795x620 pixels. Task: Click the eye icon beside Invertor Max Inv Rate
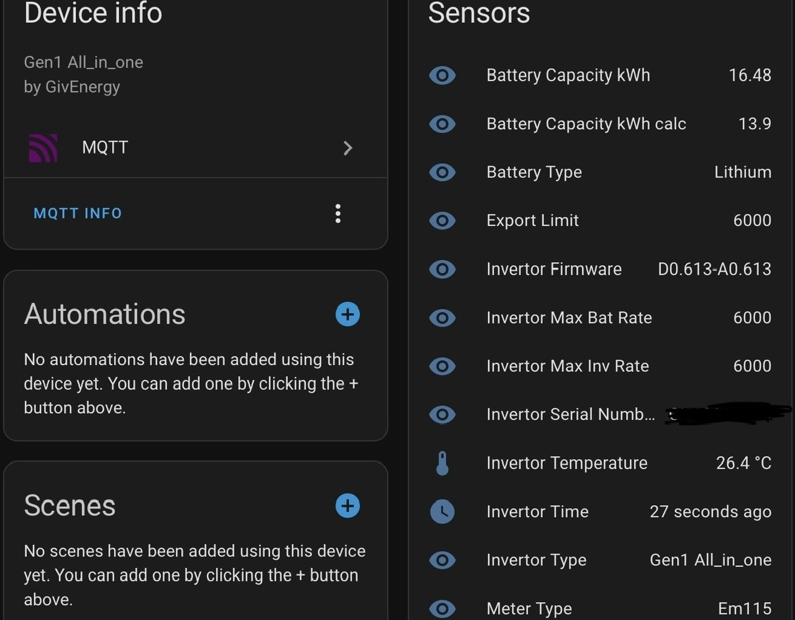point(442,366)
